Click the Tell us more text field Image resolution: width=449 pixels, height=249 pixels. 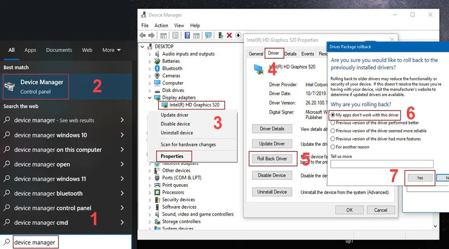(x=382, y=164)
